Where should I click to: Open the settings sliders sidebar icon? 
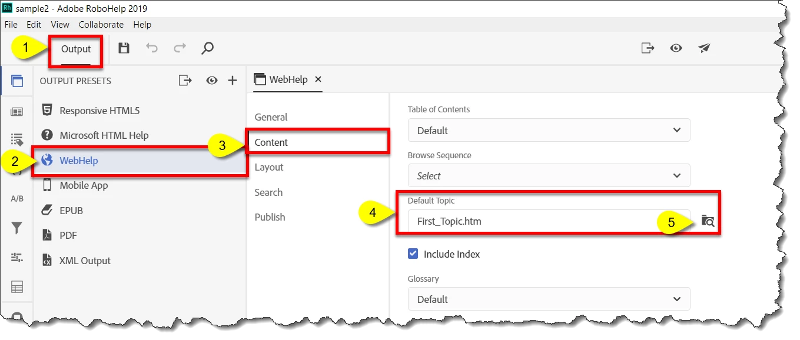tap(17, 258)
